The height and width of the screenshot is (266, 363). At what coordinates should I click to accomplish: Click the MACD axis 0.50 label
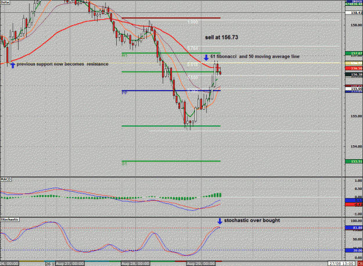coord(358,189)
